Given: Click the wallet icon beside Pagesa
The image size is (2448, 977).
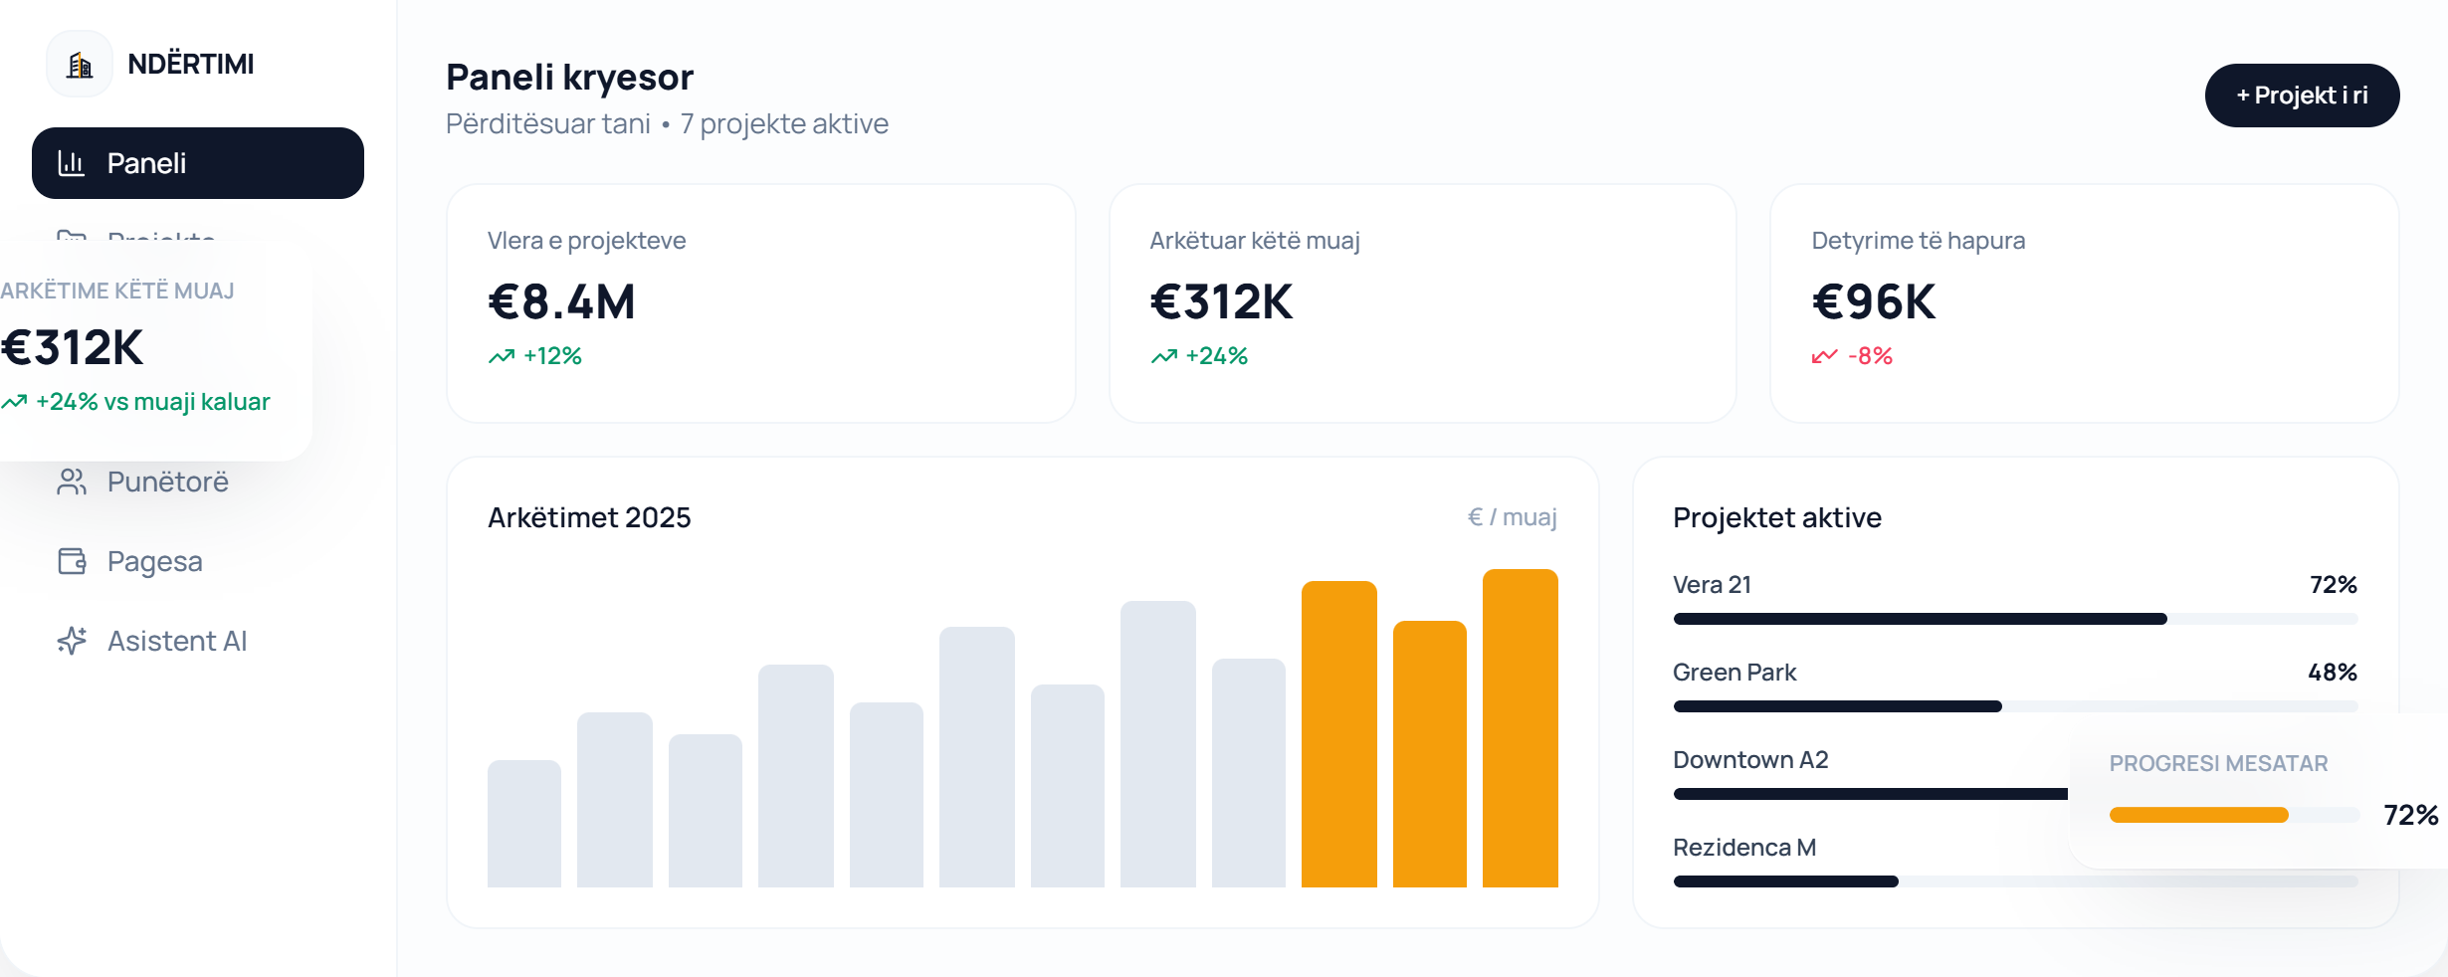Looking at the screenshot, I should pos(72,561).
